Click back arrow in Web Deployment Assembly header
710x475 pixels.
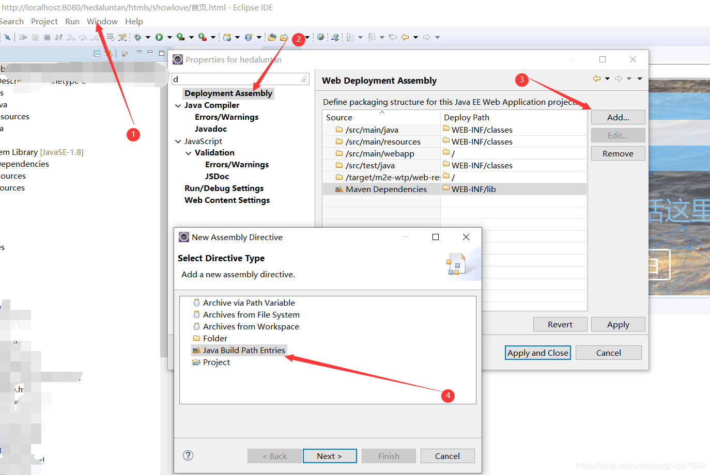(597, 78)
